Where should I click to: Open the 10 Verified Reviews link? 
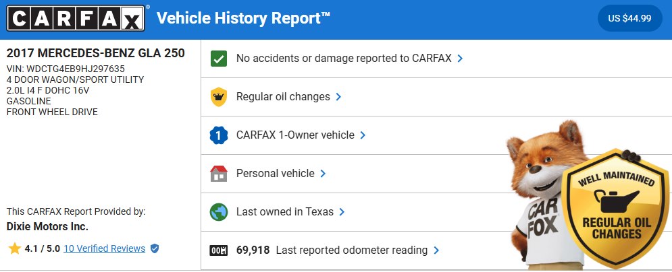point(104,248)
